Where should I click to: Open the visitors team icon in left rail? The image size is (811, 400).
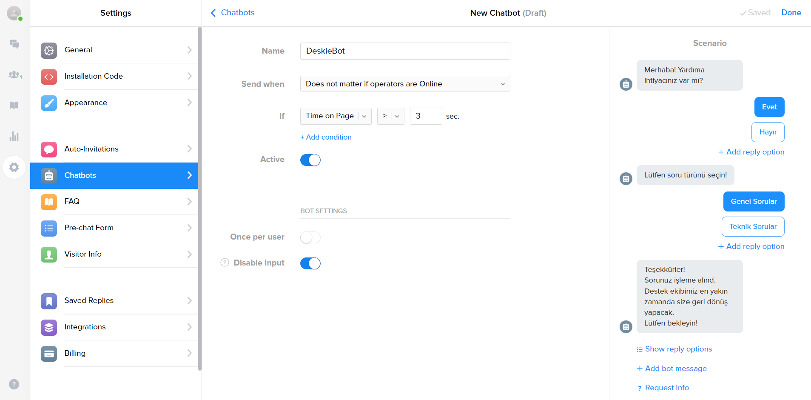(x=14, y=75)
